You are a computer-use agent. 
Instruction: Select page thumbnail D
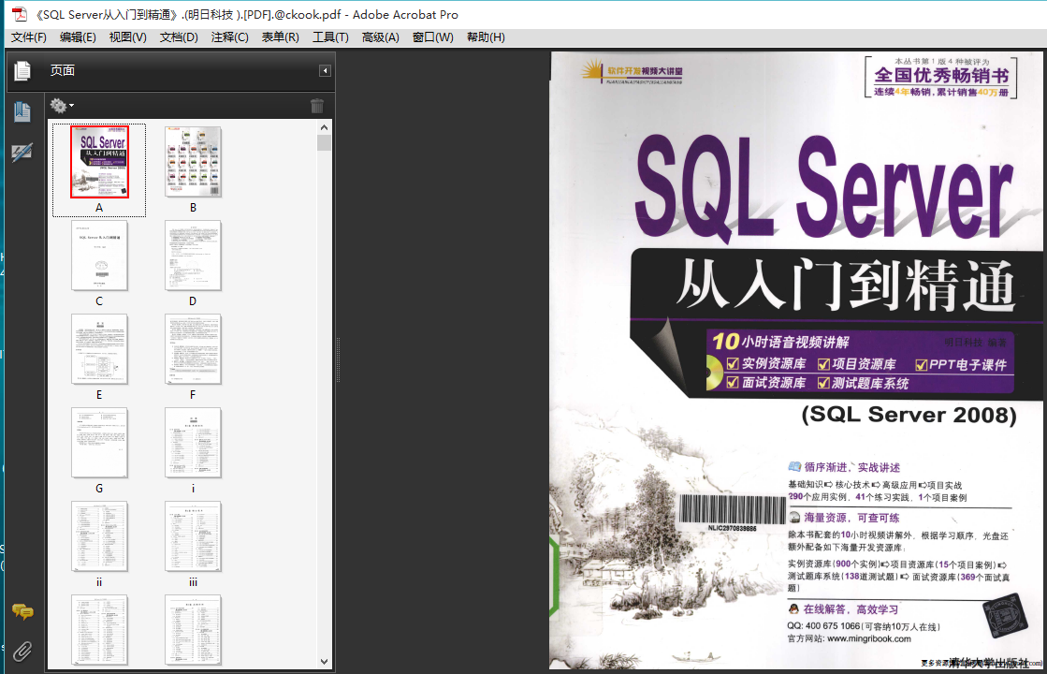pos(193,256)
